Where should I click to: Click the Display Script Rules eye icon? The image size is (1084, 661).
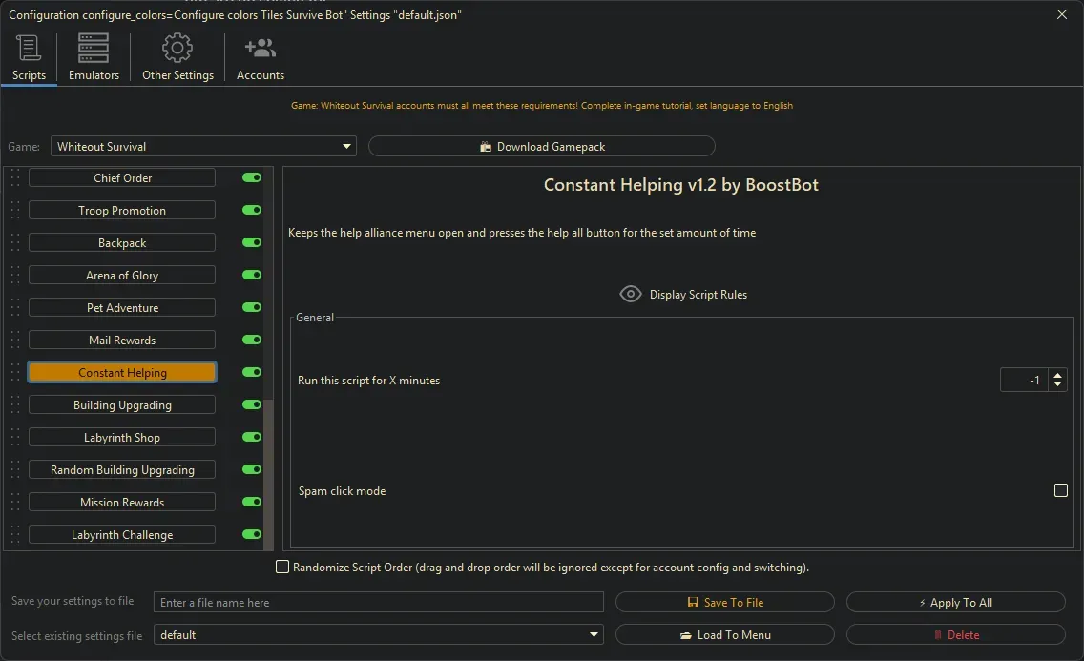click(630, 294)
